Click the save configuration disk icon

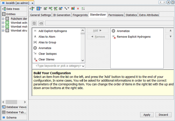34,23
